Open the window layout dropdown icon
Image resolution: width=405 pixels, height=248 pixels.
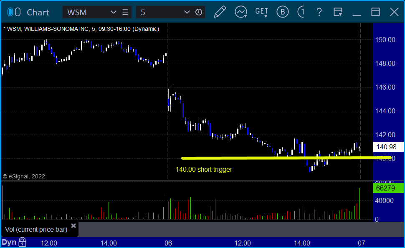[338, 12]
